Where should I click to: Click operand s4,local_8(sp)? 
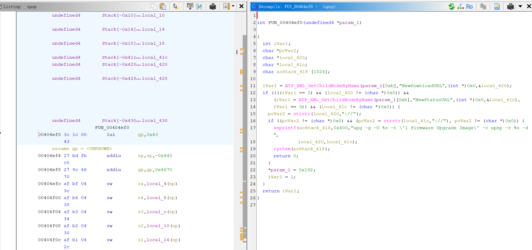[157, 198]
